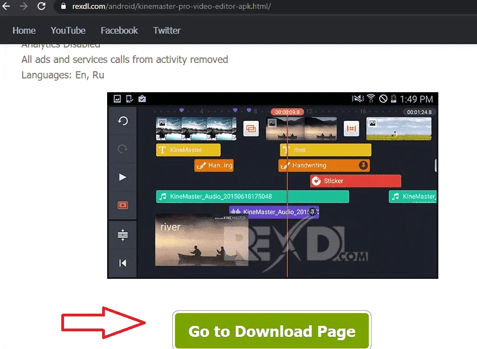Viewport: 477px width, 349px height.
Task: Open the Facebook menu link
Action: point(119,30)
